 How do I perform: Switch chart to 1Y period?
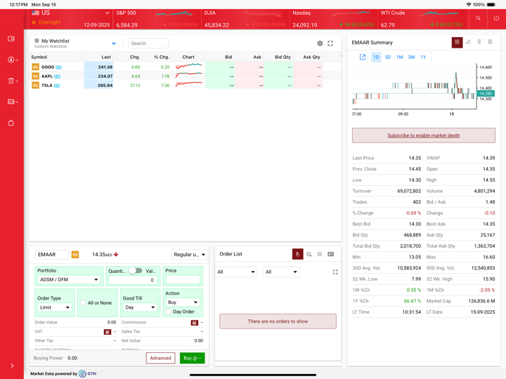pos(423,57)
